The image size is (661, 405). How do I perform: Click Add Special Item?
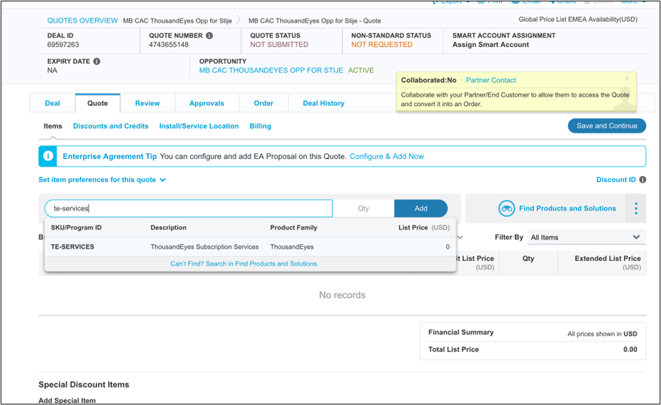[67, 400]
